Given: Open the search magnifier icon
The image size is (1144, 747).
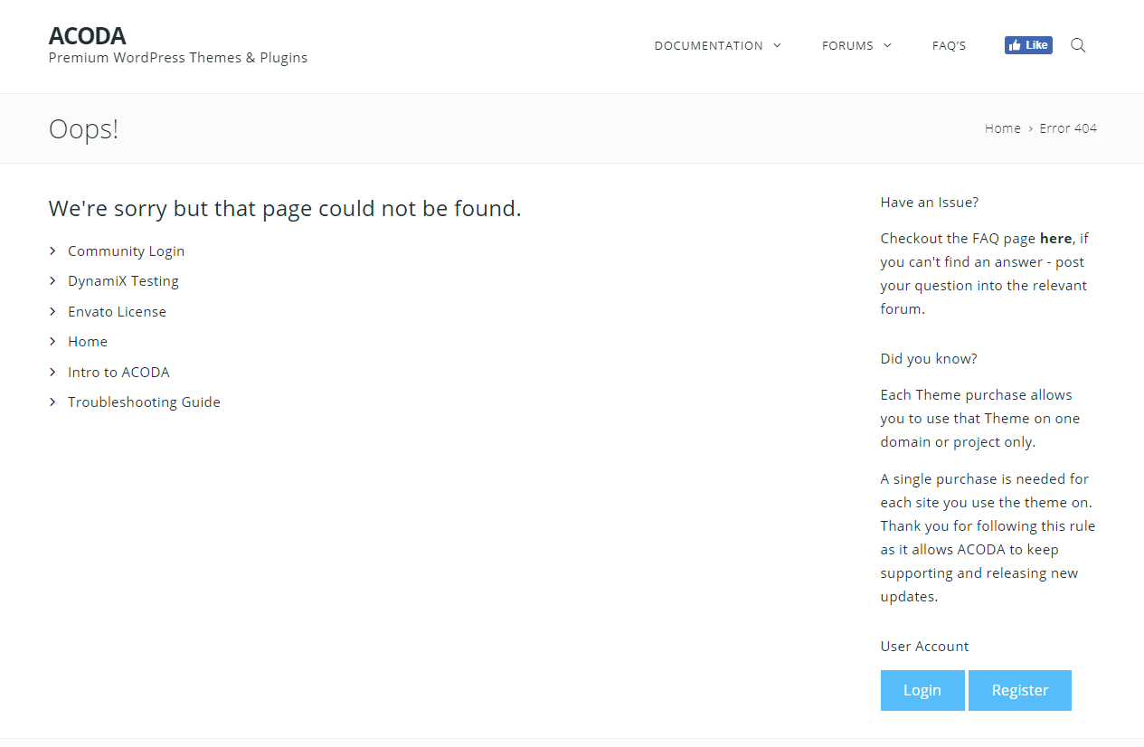Looking at the screenshot, I should coord(1078,45).
